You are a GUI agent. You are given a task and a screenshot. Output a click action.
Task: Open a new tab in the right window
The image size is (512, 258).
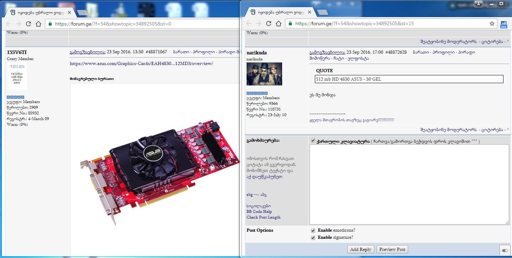click(x=323, y=12)
